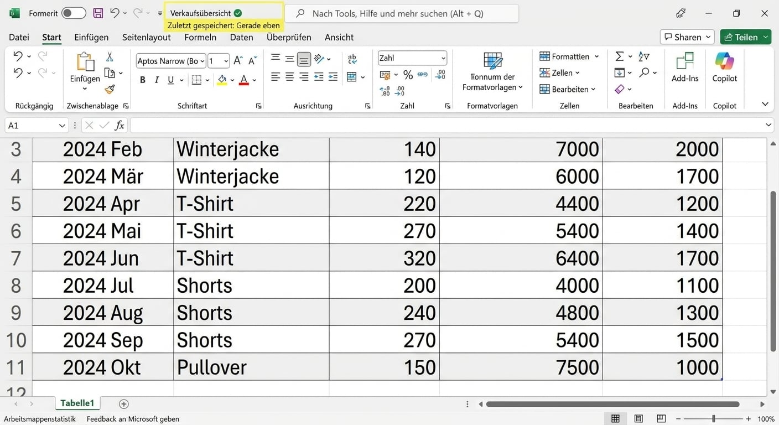Open the Schriftart dialog launcher
Screen dimensions: 779x425
click(x=259, y=106)
